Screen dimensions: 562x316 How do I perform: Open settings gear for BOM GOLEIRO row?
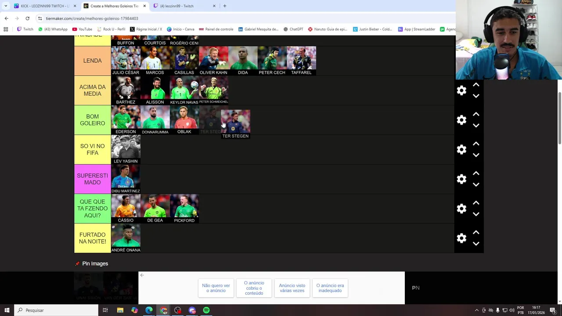click(x=461, y=120)
